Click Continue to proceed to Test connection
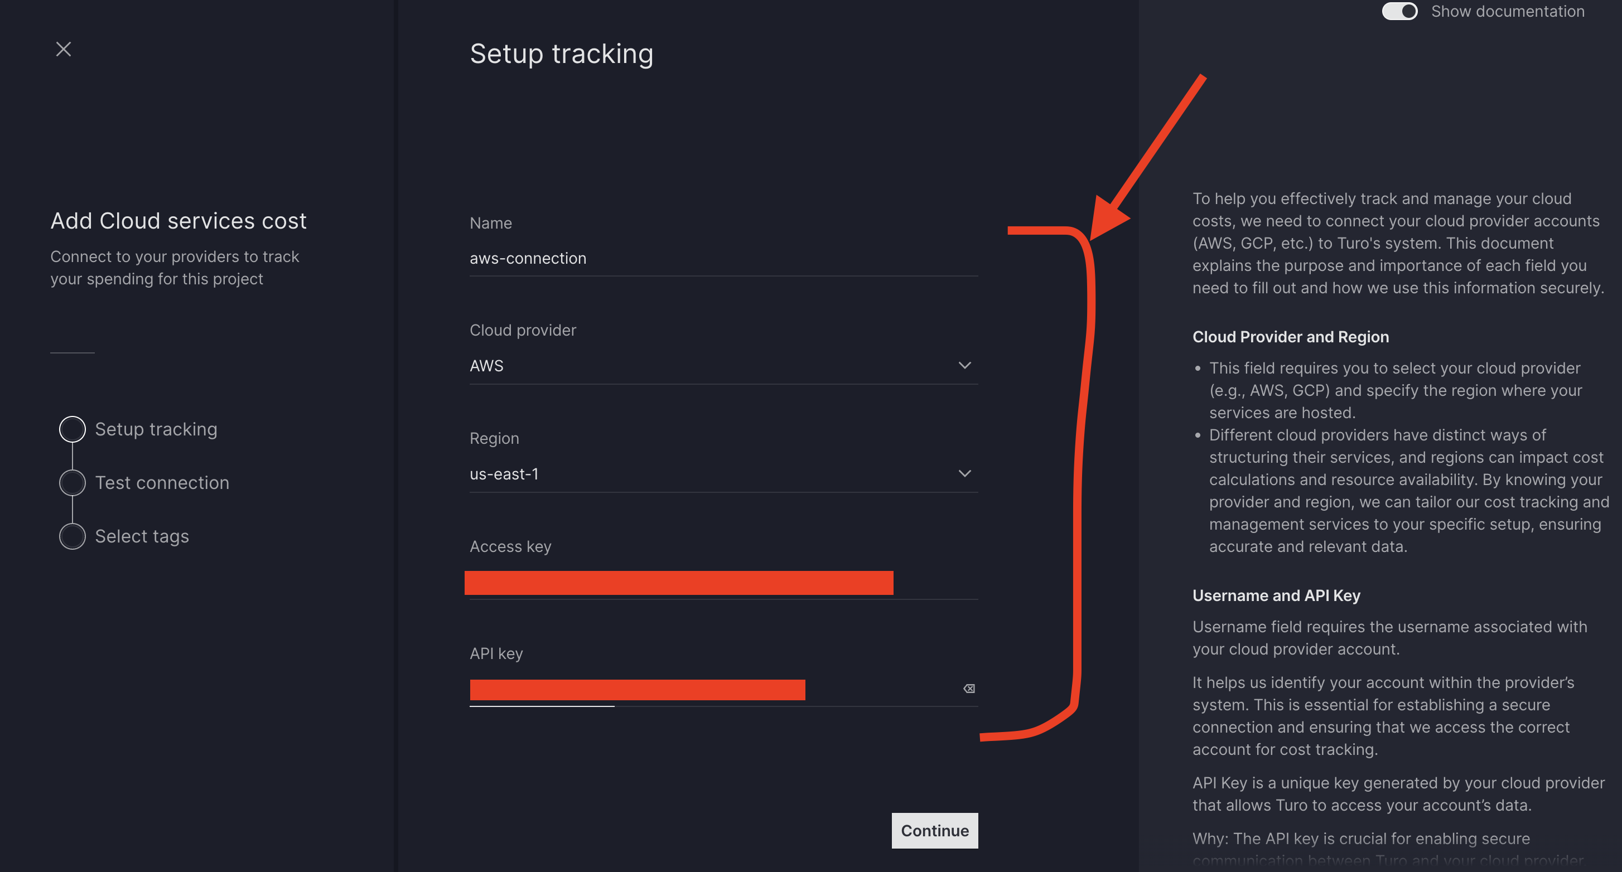Image resolution: width=1622 pixels, height=872 pixels. (934, 830)
